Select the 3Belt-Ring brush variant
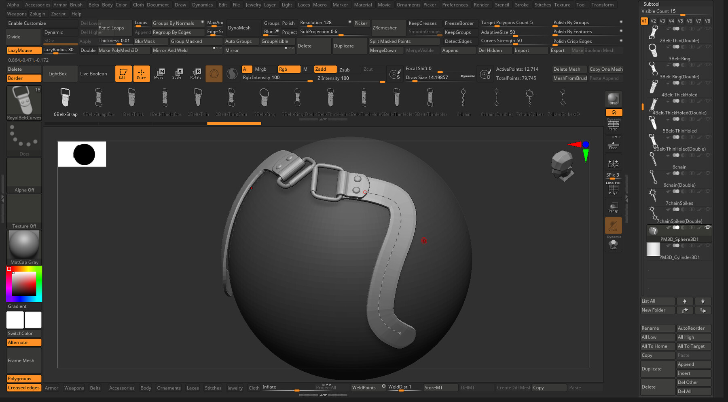 pyautogui.click(x=265, y=103)
